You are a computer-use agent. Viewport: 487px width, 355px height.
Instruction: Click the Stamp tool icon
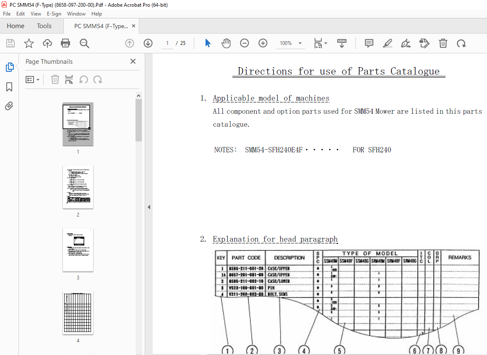pos(424,43)
